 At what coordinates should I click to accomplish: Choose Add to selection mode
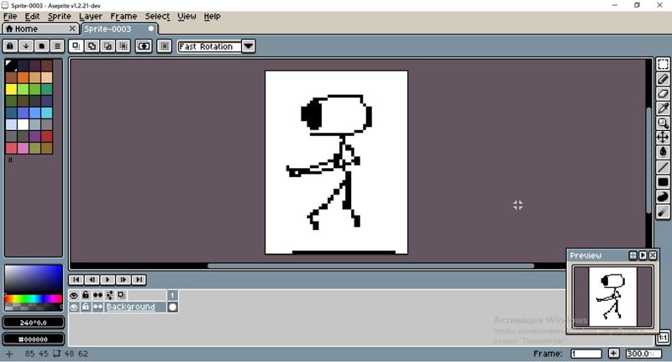pos(92,46)
